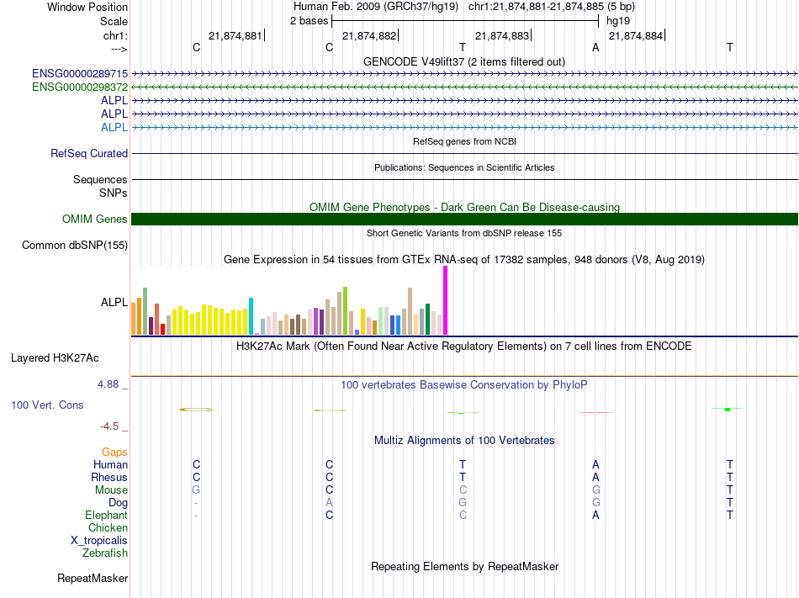Click the Elephant species label
Screen dimensions: 799x598
[107, 516]
